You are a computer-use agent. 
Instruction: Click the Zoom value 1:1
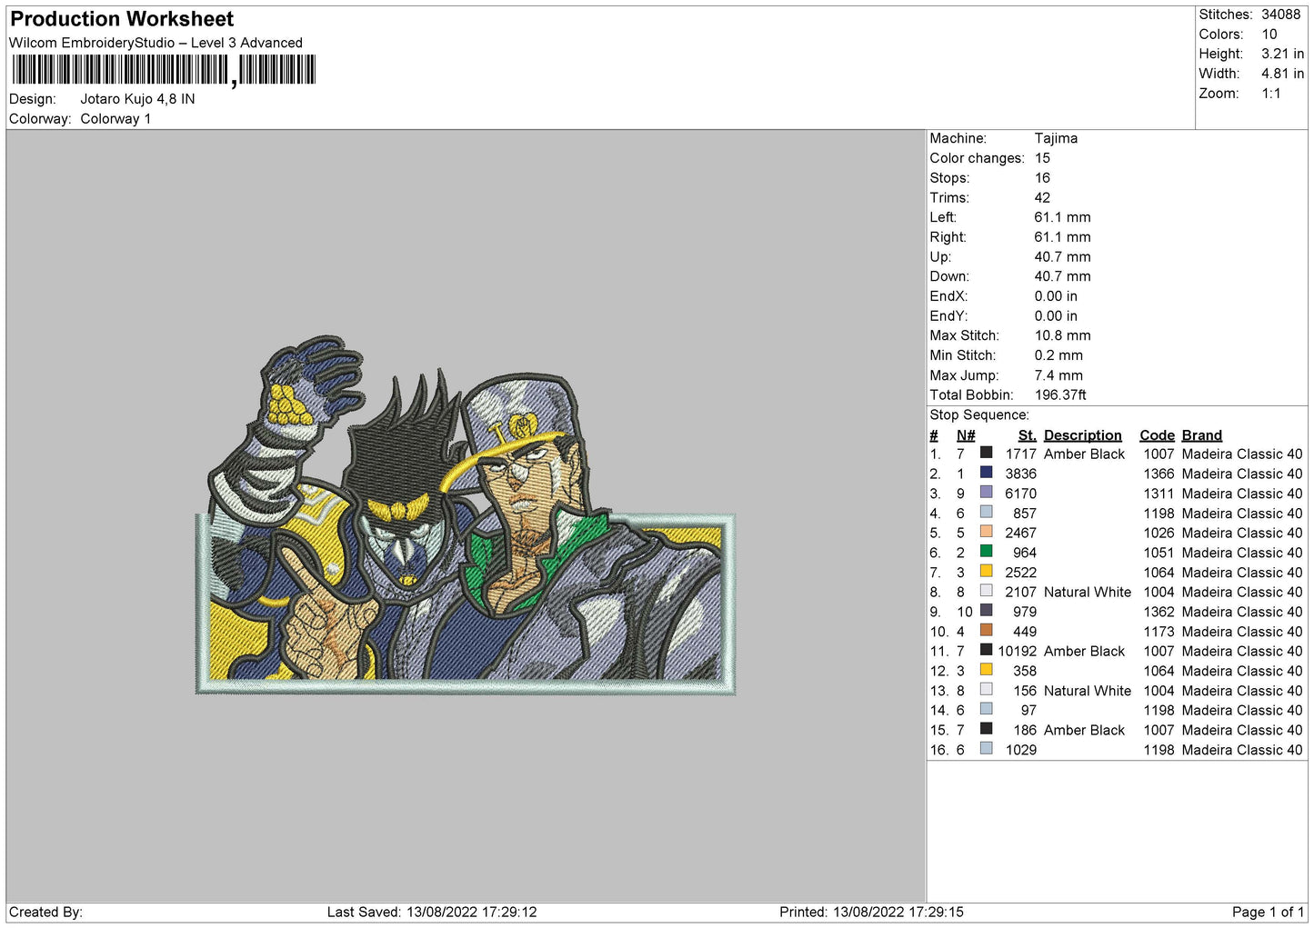click(x=1271, y=94)
